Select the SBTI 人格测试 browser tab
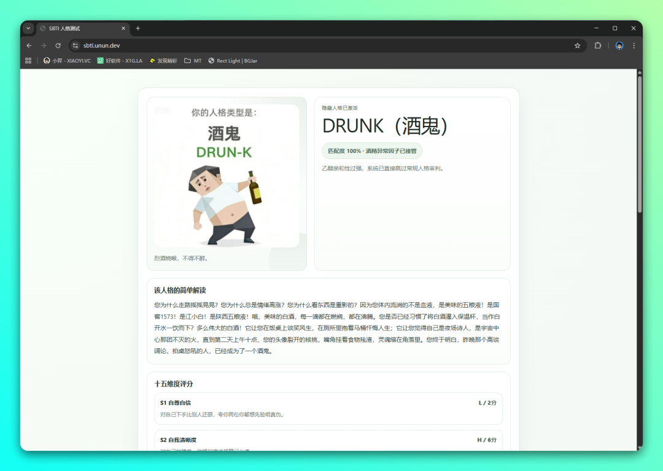Screen dimensions: 663x471 [x=82, y=28]
